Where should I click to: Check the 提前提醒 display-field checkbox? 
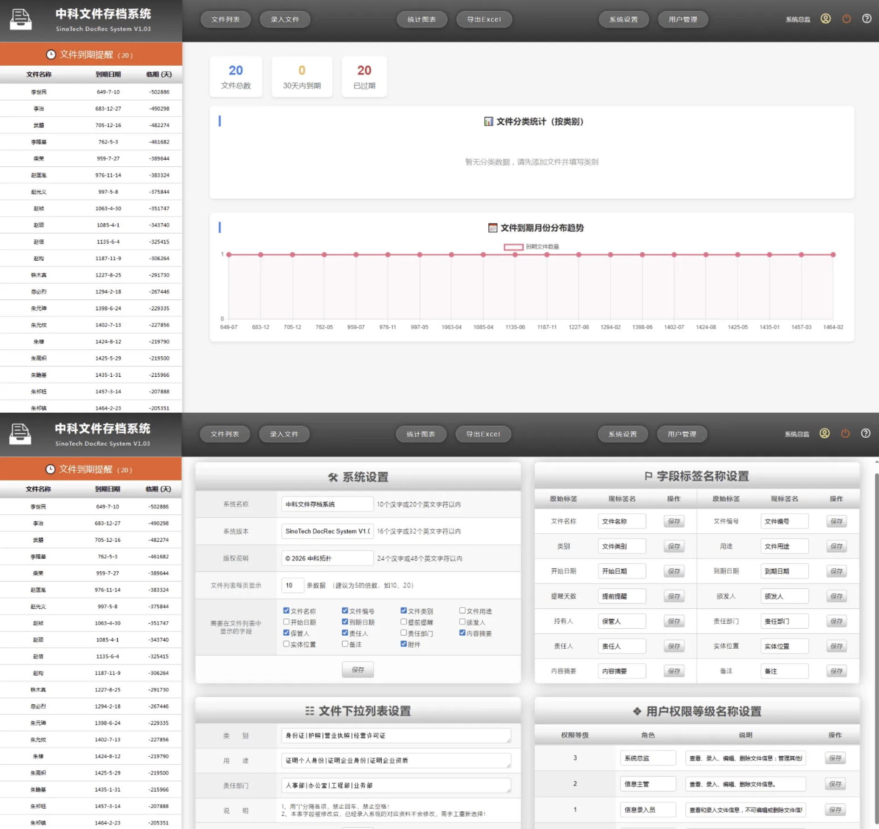pos(404,621)
